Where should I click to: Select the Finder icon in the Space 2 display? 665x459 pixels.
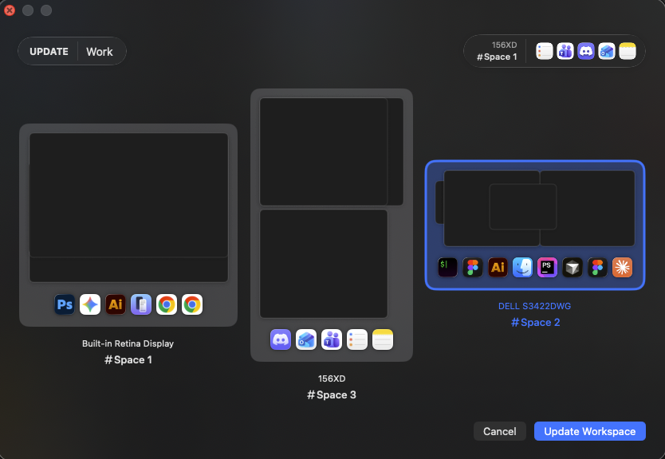(x=522, y=268)
